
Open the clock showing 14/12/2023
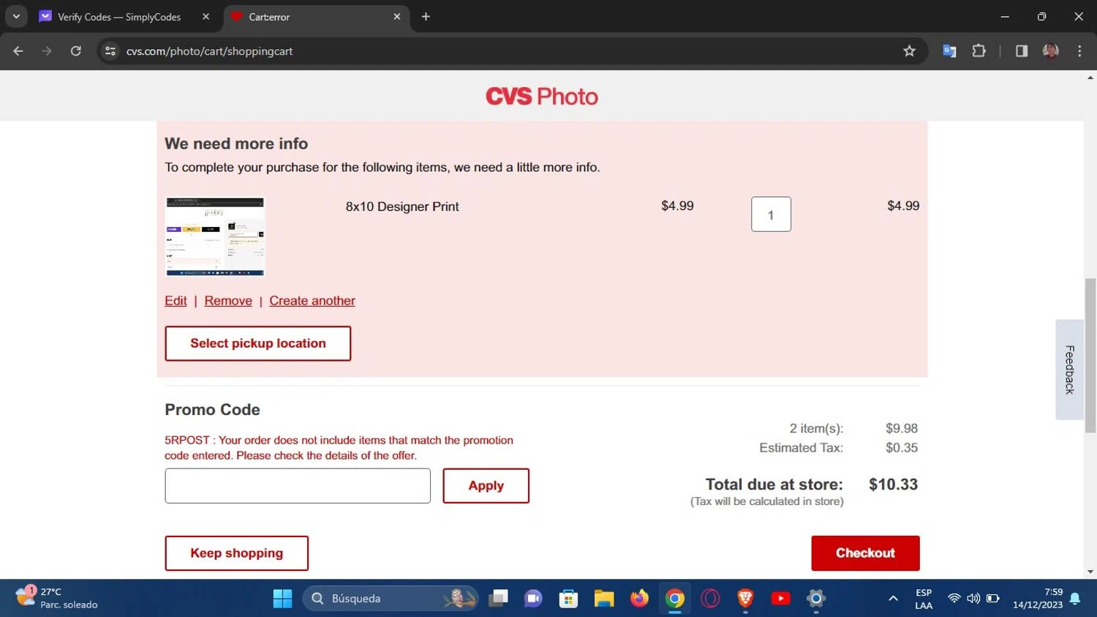tap(1038, 599)
